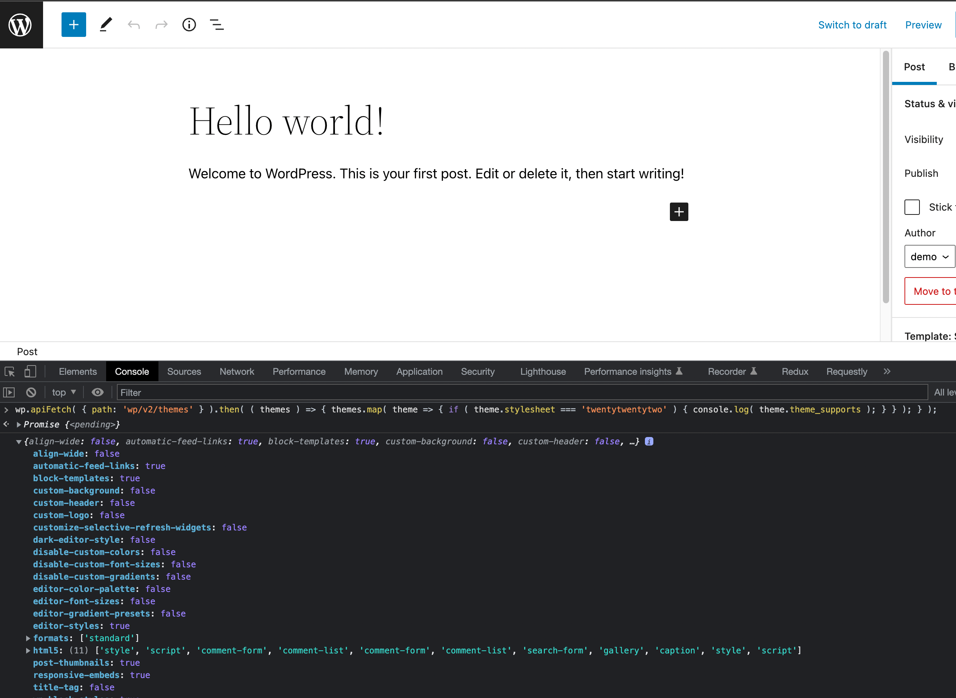The image size is (956, 698).
Task: Open the List View icon
Action: 217,25
